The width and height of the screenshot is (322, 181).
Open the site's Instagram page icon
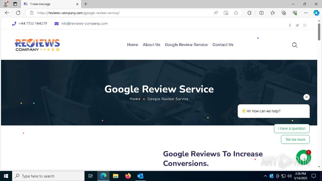[x=305, y=25]
